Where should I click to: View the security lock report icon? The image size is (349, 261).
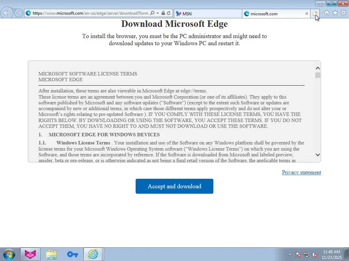(x=163, y=13)
